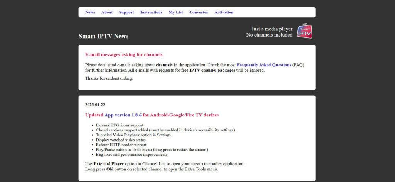Click 'E-mail messages asking for channels' heading
This screenshot has height=182, width=395.
[124, 55]
